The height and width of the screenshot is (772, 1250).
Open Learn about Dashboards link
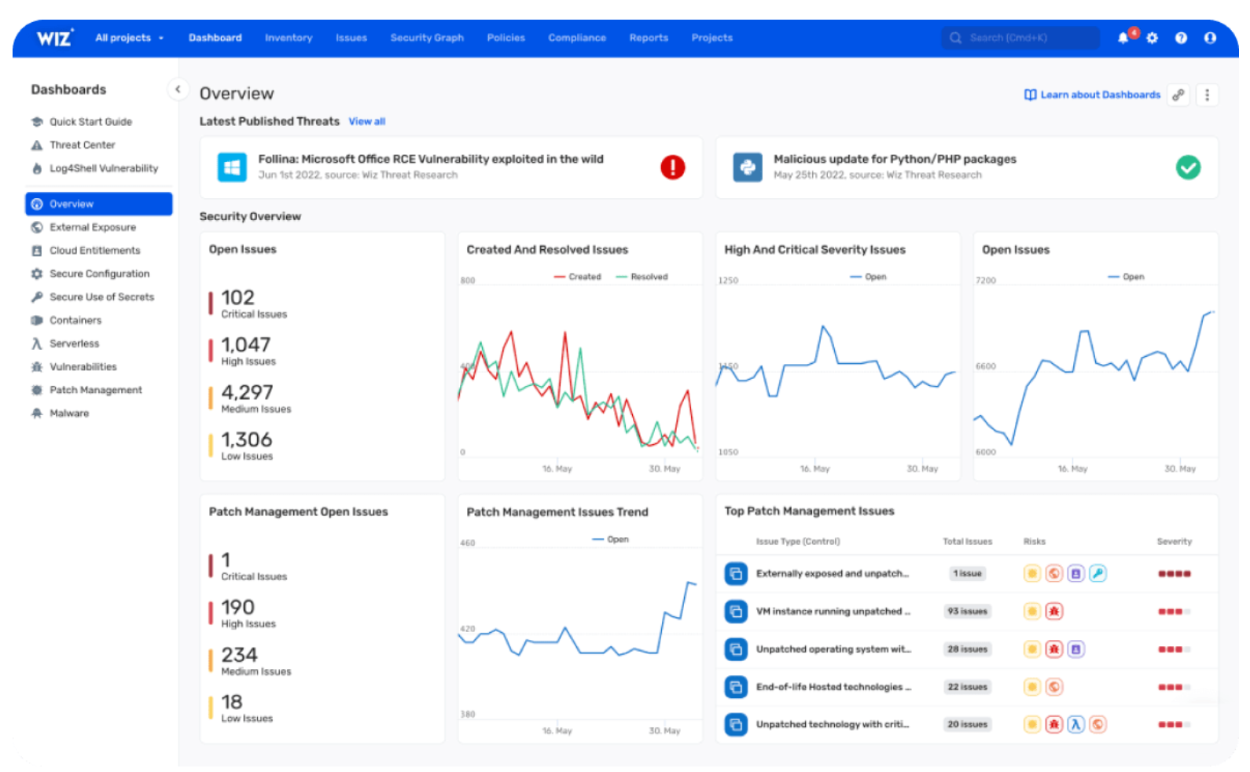coord(1092,95)
